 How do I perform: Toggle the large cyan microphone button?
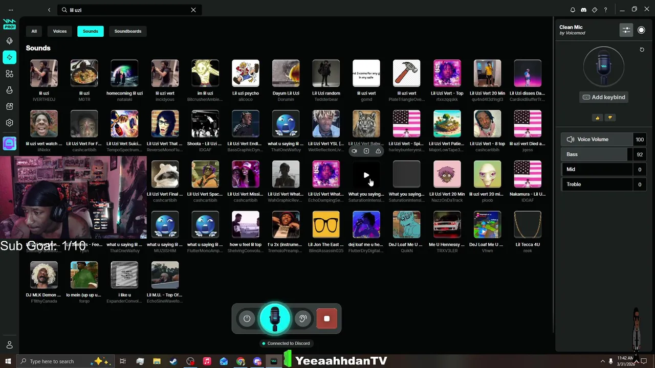[x=275, y=318]
